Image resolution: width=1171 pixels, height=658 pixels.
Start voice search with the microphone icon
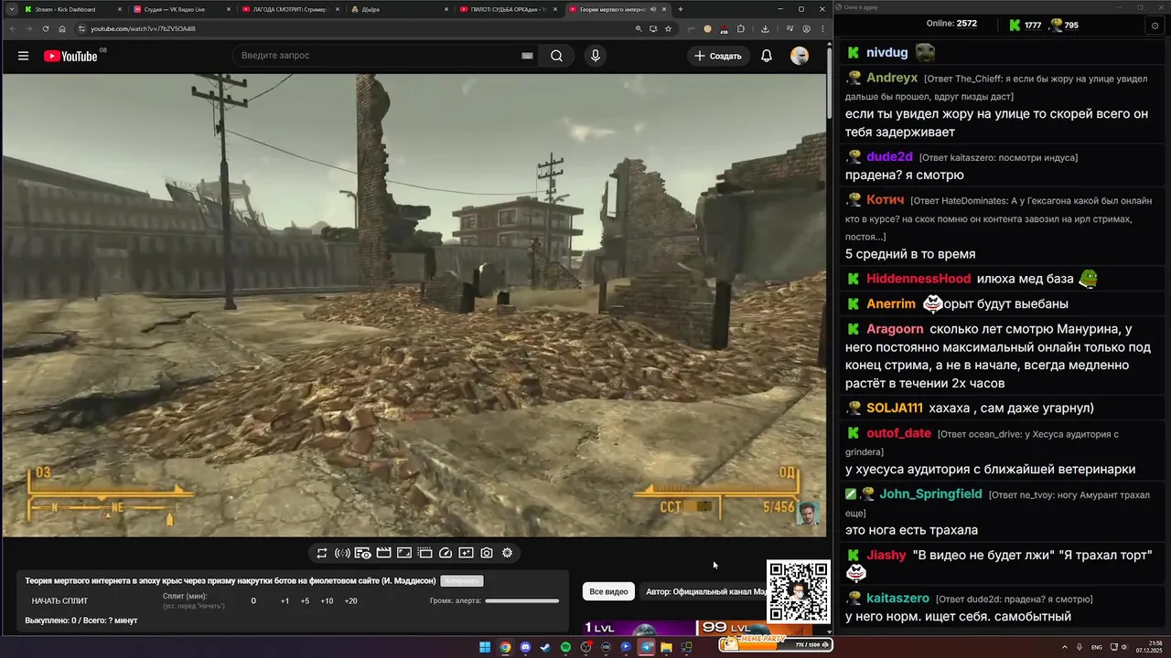(596, 56)
